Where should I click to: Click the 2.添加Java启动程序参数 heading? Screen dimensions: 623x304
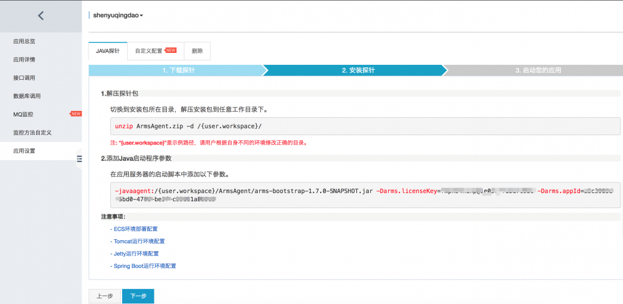(136, 158)
